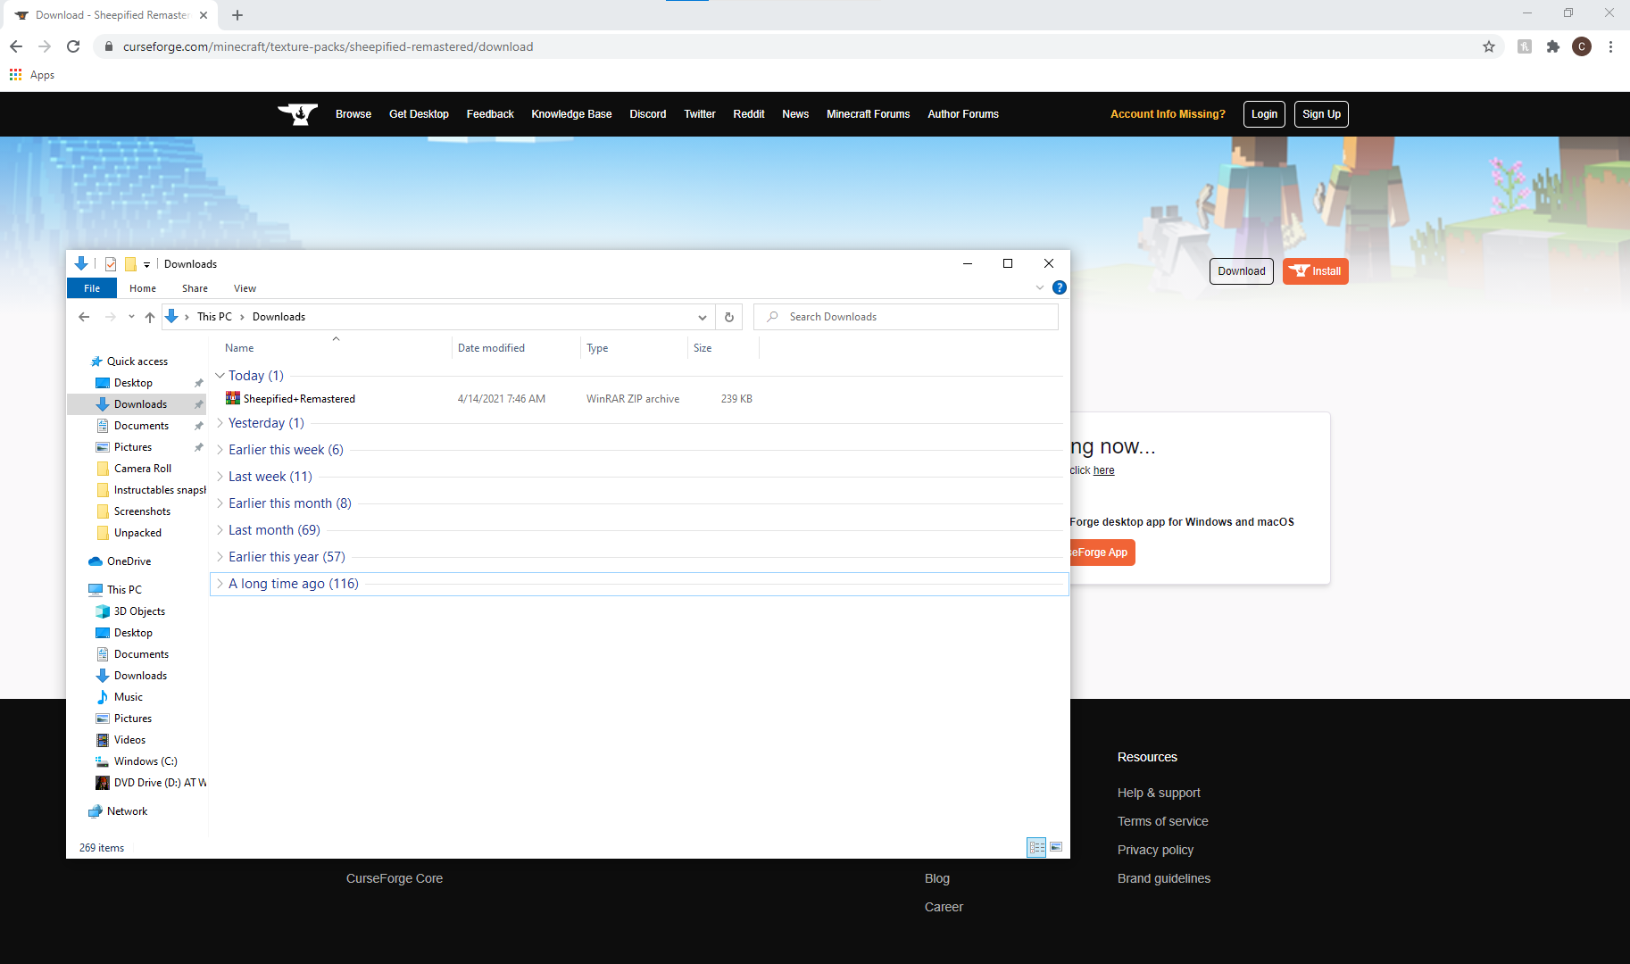Bookmark the page with the star icon
Screen dimensions: 1630x964
click(1489, 46)
